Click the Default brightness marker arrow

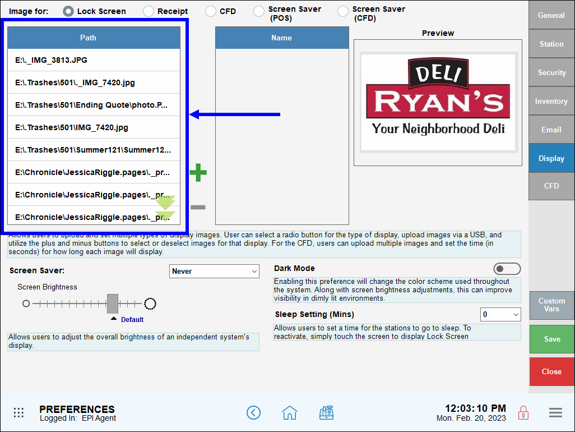(114, 318)
